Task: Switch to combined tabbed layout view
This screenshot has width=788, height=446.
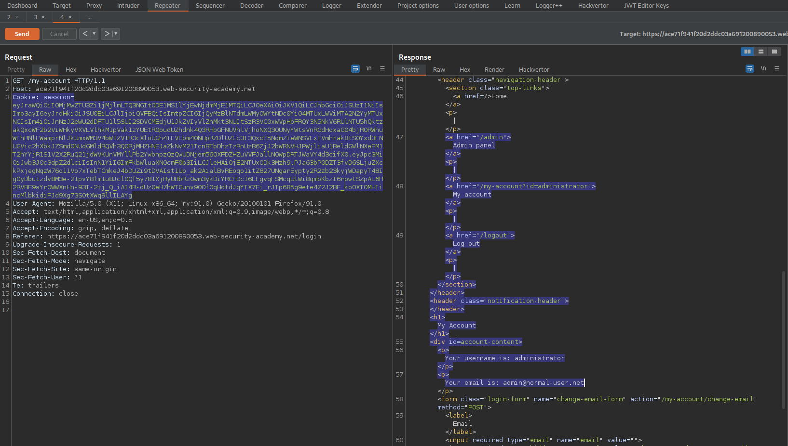Action: 774,52
